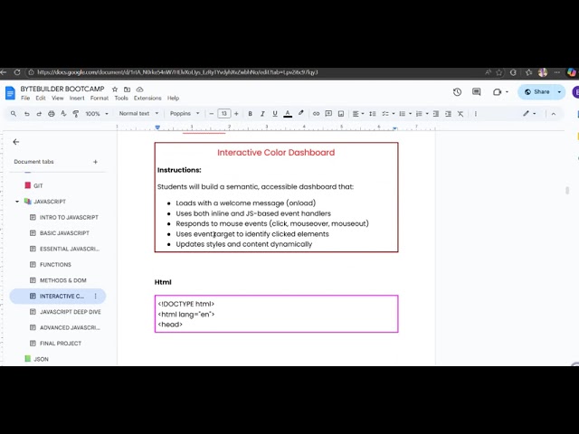Clear the text formatting
The image size is (579, 434).
point(460,114)
